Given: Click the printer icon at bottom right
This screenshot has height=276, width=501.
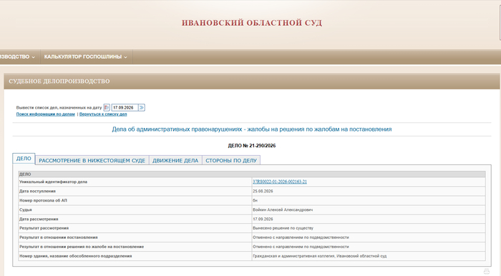Looking at the screenshot, I should click(487, 271).
